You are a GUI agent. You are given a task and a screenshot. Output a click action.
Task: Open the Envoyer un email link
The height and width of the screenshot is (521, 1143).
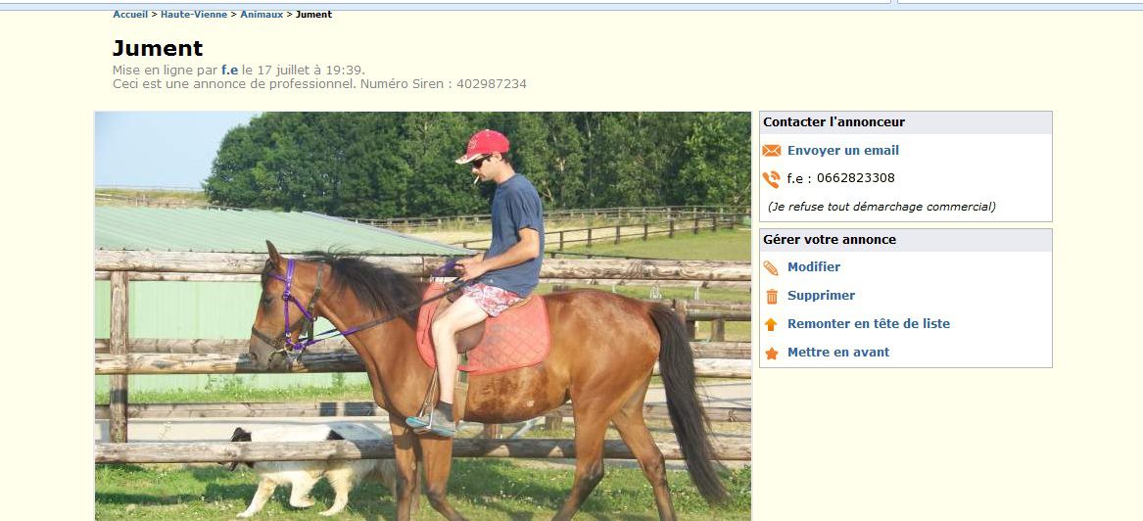tap(842, 151)
